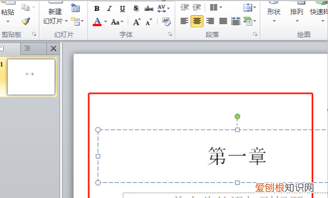Select slide 1 thumbnail

click(31, 77)
